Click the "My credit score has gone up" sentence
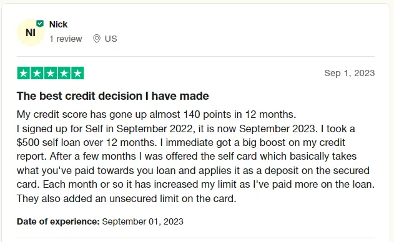 tap(156, 115)
